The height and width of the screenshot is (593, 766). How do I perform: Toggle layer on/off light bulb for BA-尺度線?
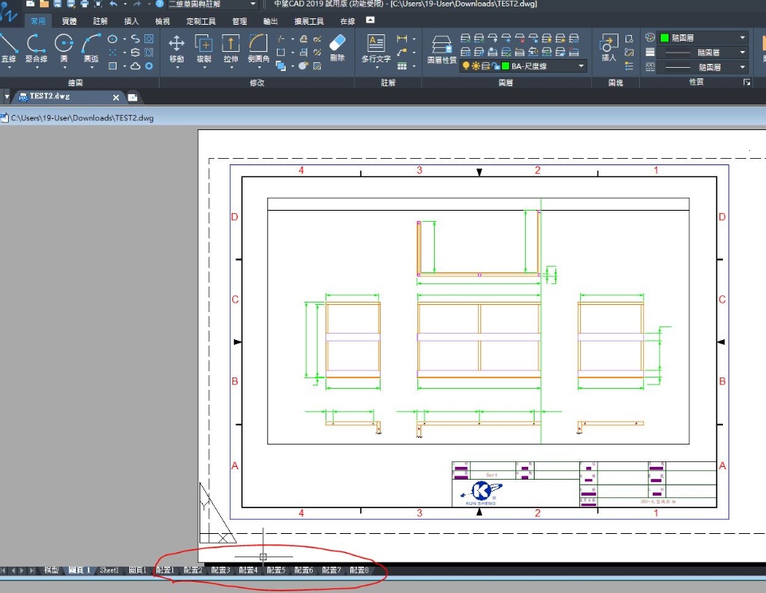(466, 65)
